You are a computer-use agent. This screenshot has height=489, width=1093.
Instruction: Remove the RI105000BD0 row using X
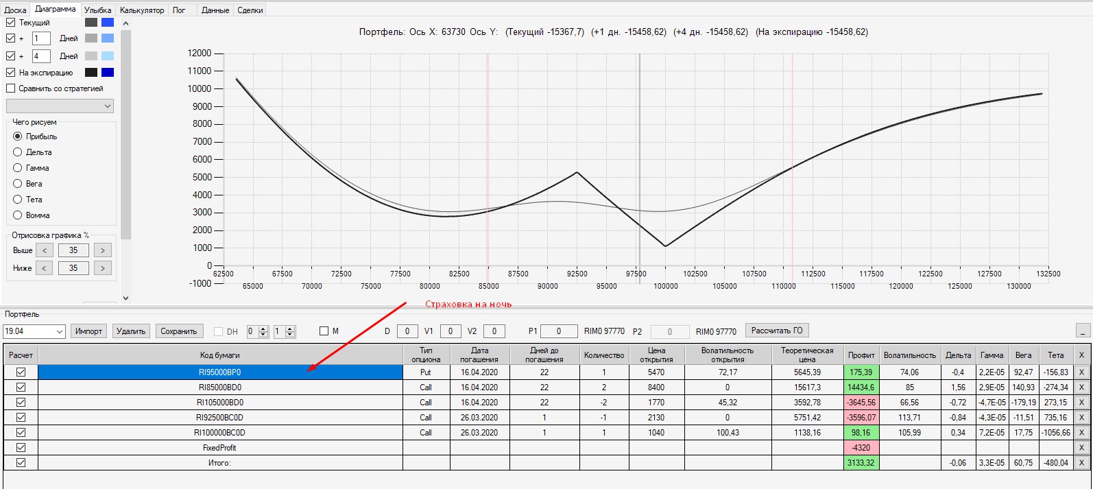(x=1081, y=403)
